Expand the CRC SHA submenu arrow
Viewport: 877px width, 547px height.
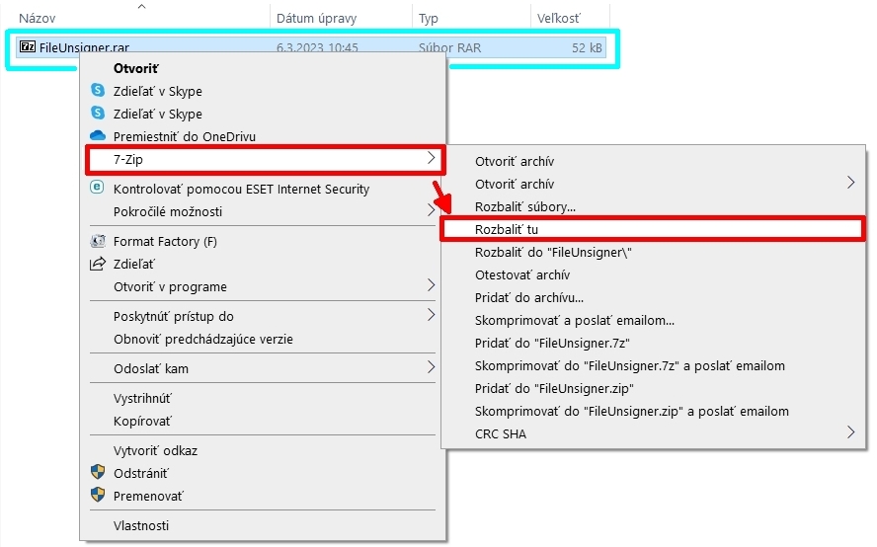[x=851, y=432]
